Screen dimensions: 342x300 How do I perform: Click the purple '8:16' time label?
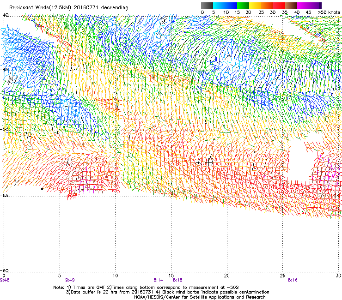293,280
